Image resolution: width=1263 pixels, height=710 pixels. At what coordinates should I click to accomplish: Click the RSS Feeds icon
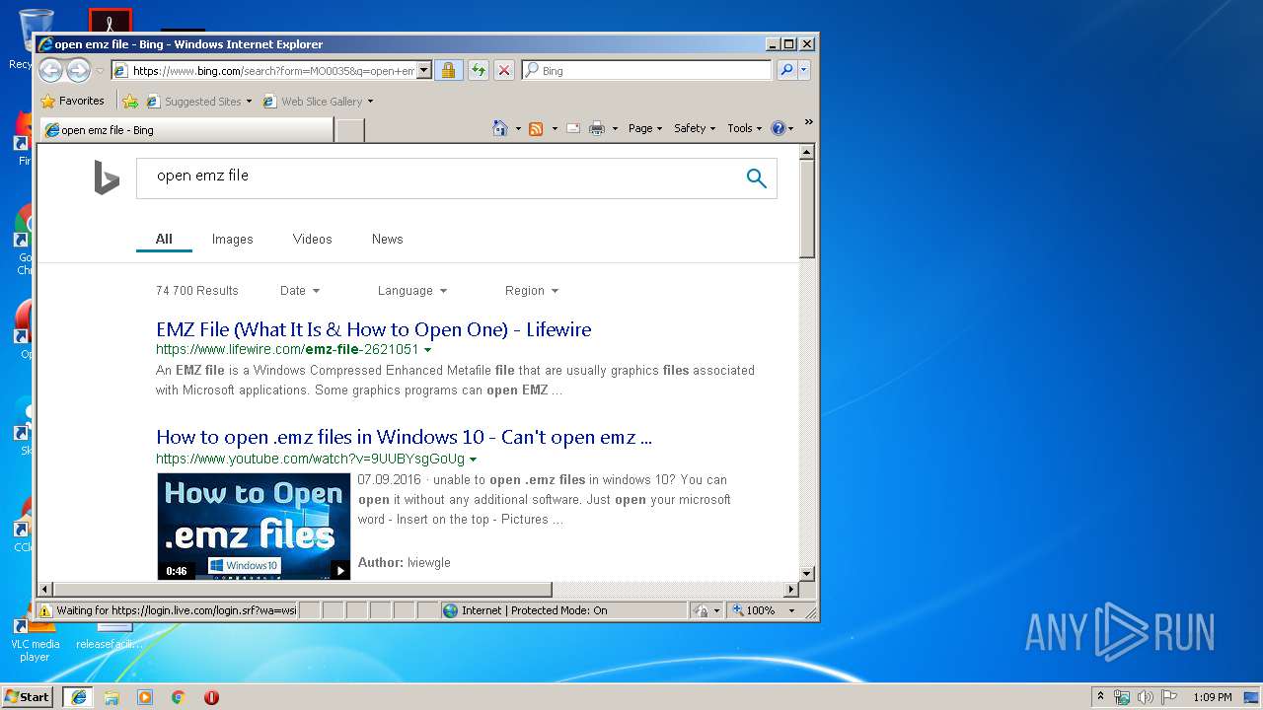click(536, 128)
